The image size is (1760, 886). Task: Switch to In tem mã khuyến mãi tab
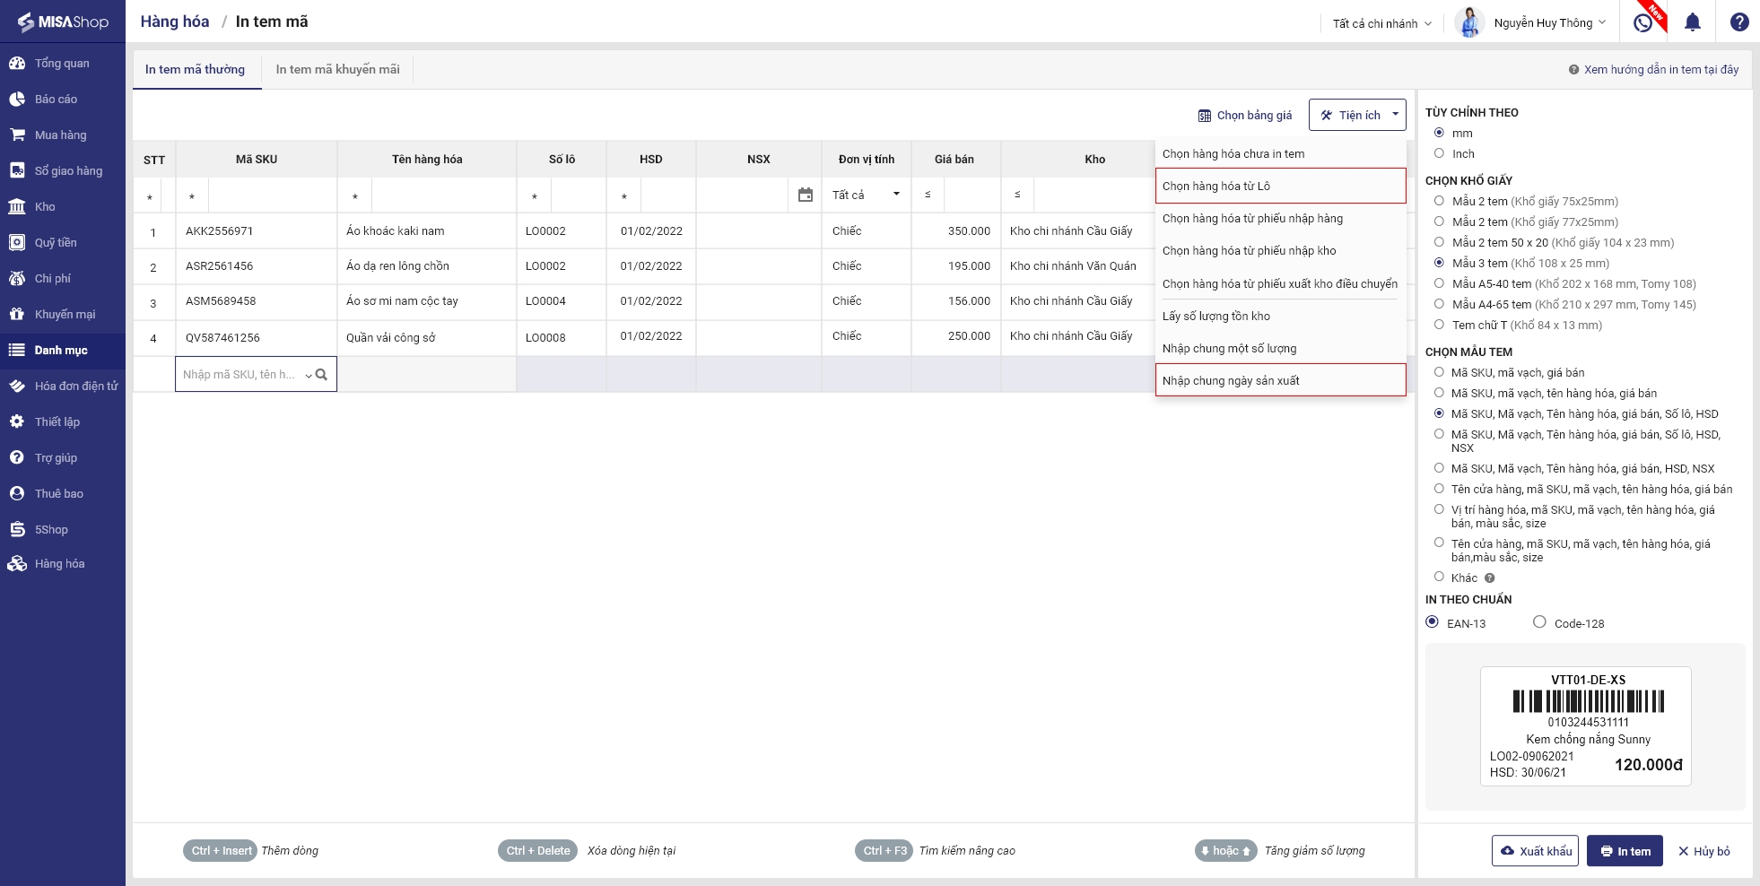pyautogui.click(x=337, y=69)
